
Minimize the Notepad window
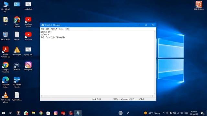[x=139, y=25]
